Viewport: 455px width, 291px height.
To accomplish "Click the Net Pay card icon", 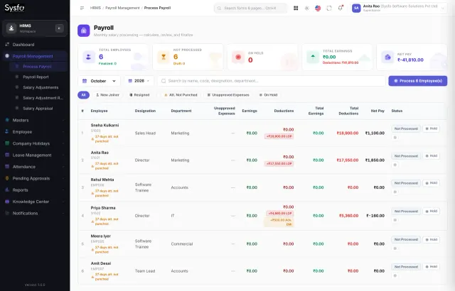I will pos(387,57).
